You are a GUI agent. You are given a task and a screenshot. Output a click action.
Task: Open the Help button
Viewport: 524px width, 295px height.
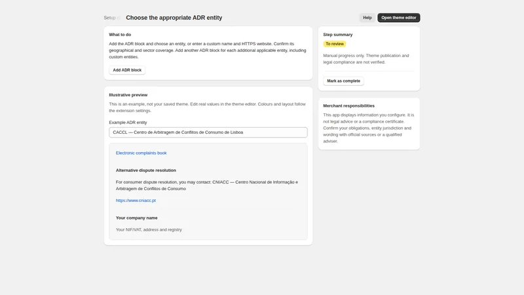pyautogui.click(x=367, y=18)
